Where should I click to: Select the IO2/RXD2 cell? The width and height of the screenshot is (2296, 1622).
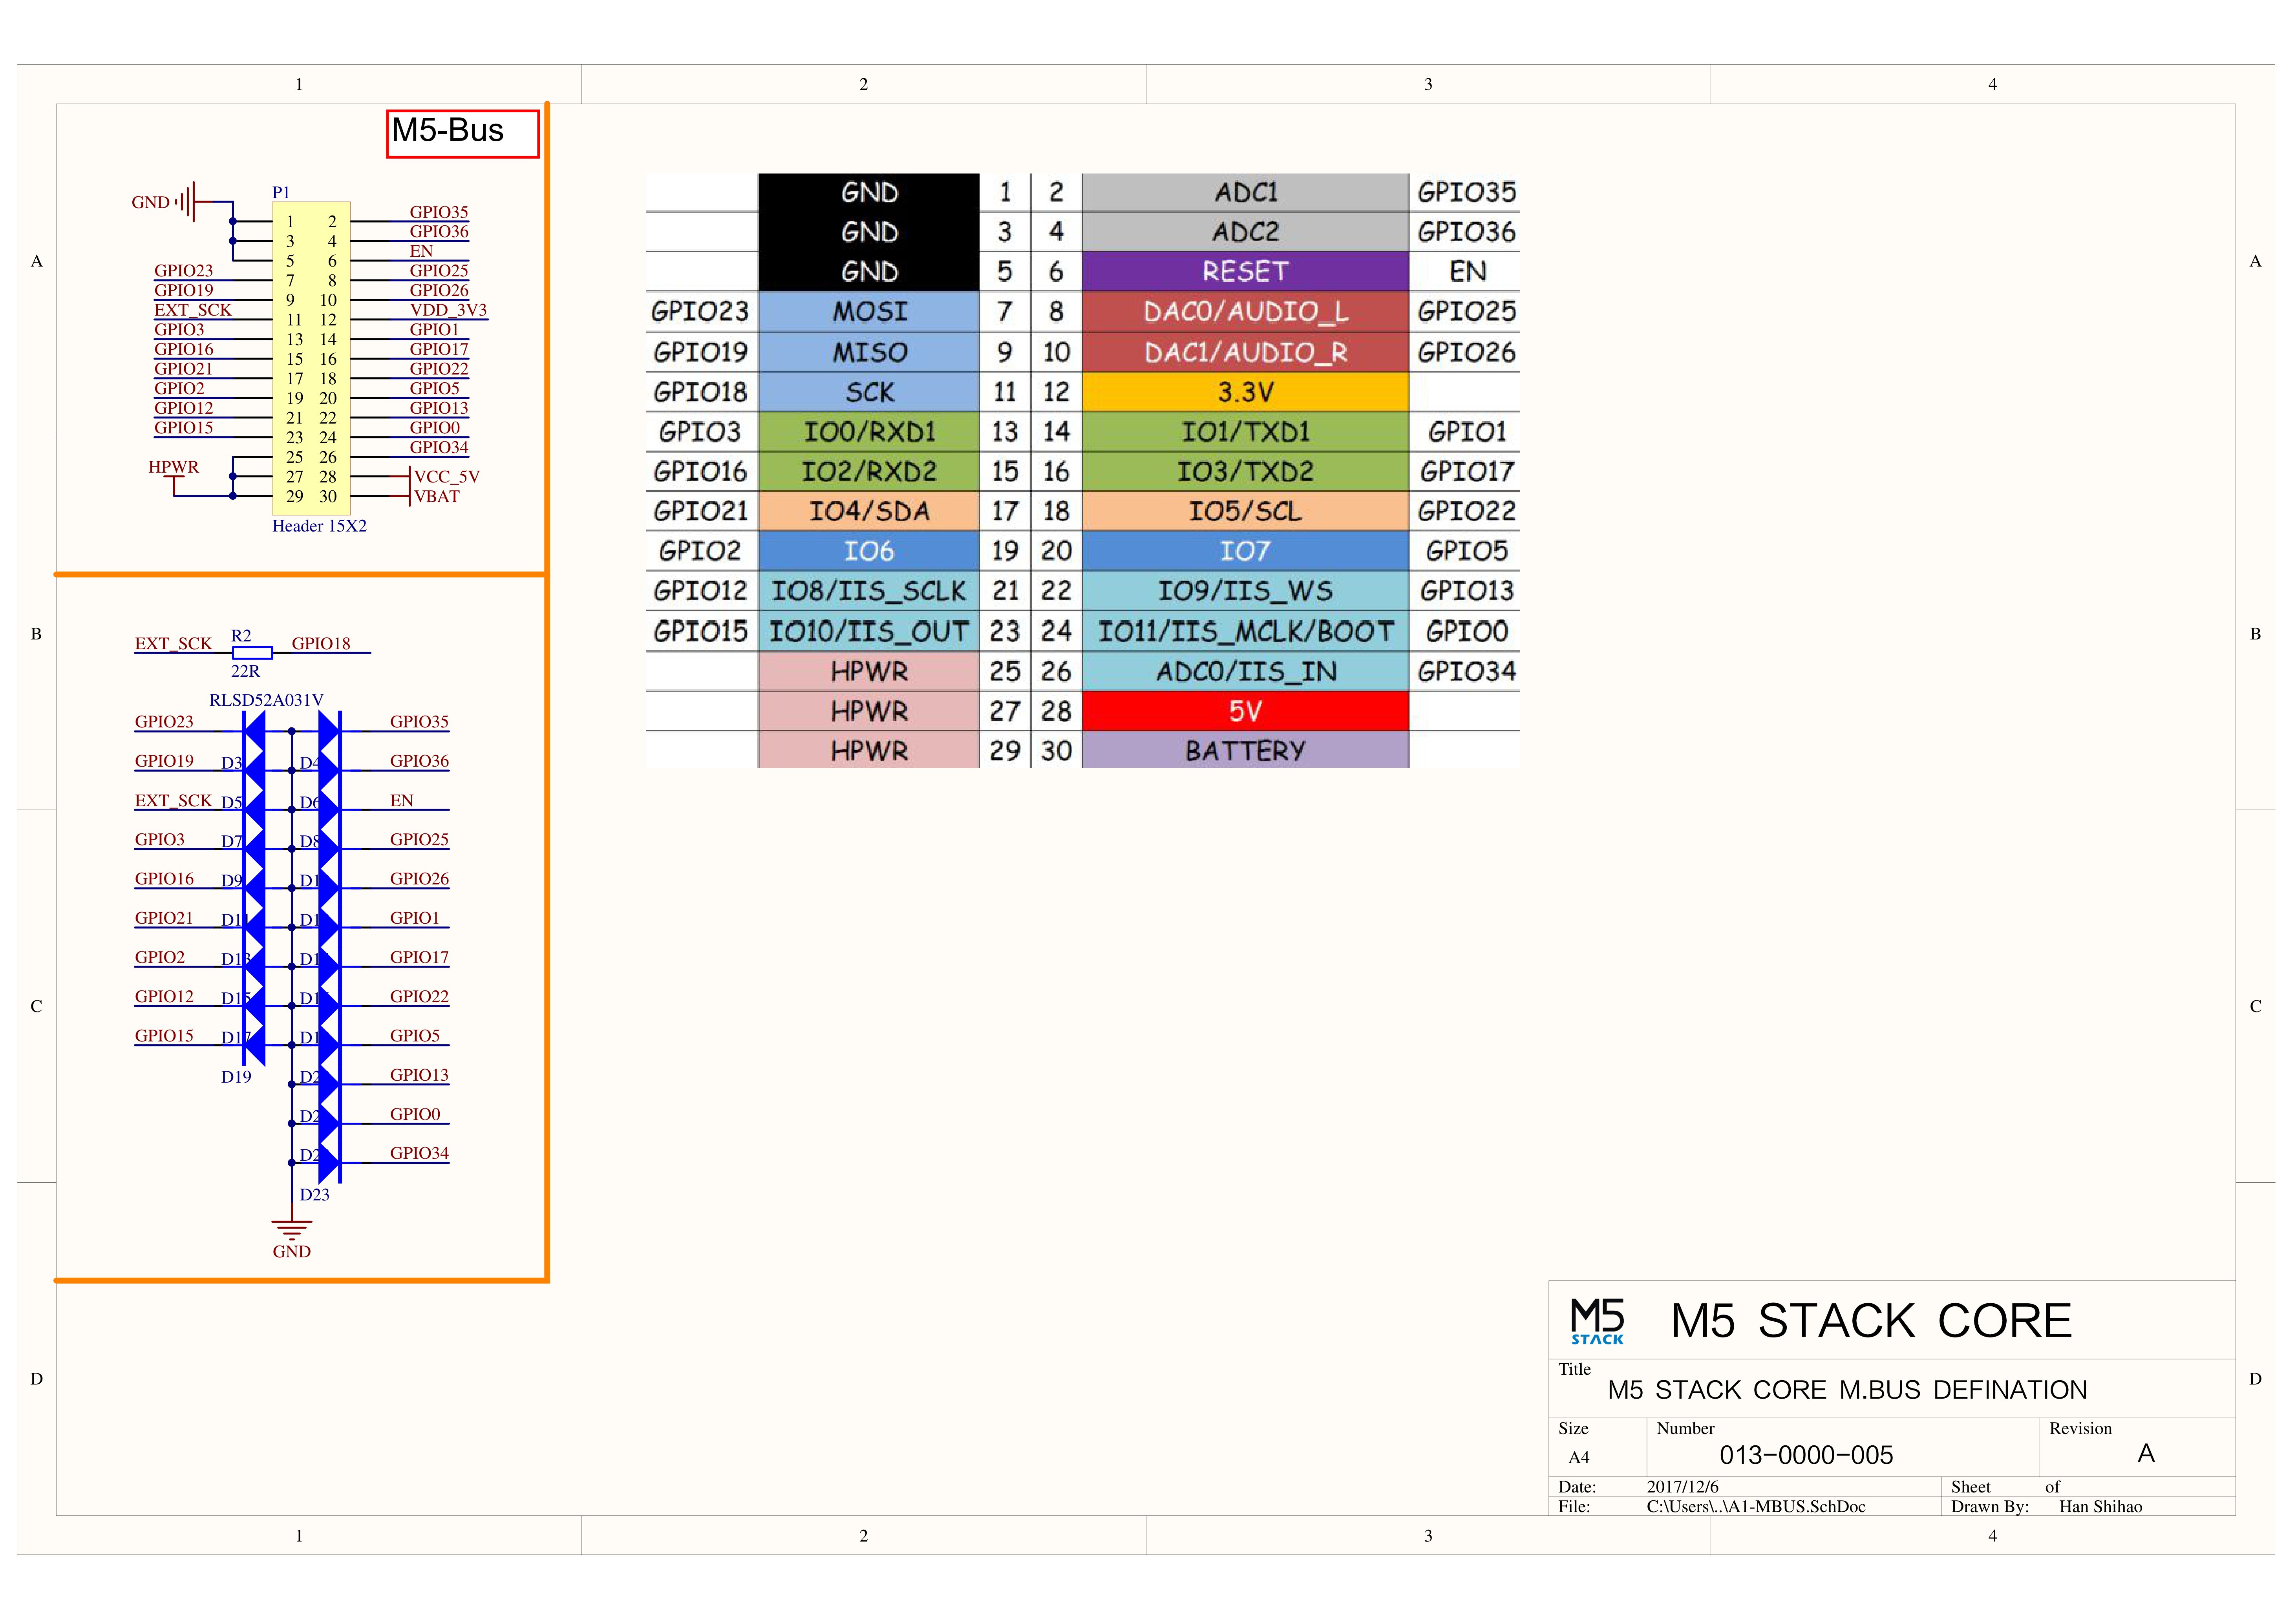coord(869,471)
